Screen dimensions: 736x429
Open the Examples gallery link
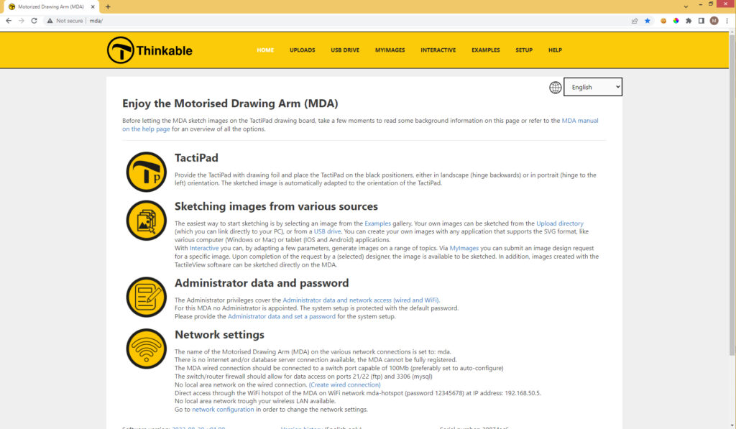pyautogui.click(x=377, y=223)
